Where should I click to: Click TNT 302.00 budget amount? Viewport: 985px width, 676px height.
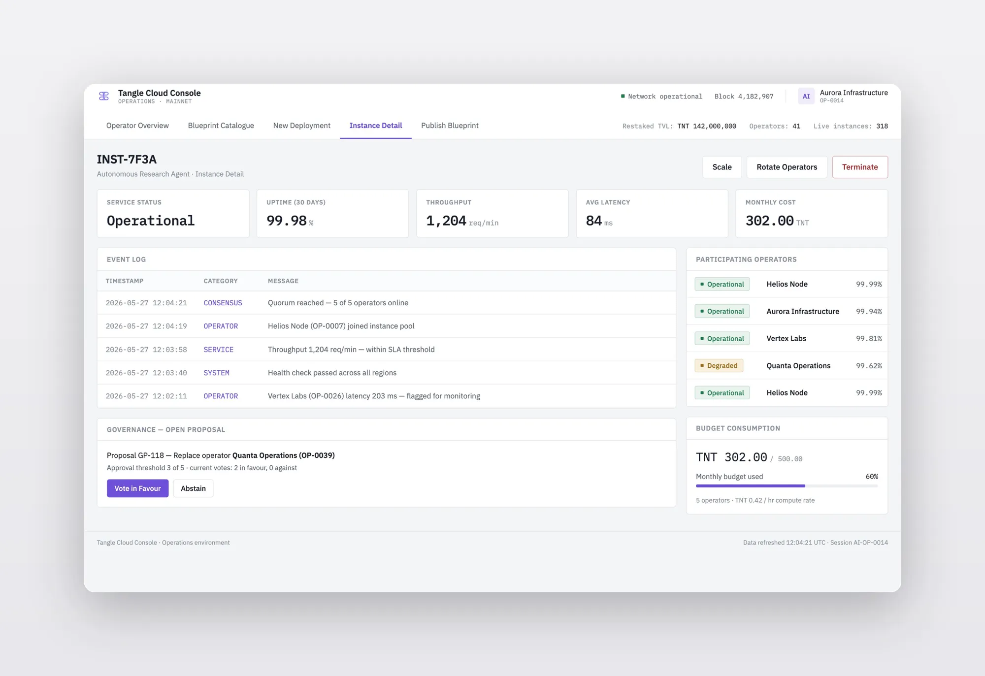pos(731,457)
